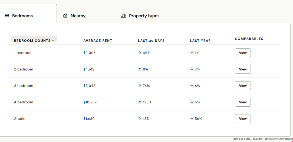Open the Property types tab

click(x=144, y=16)
